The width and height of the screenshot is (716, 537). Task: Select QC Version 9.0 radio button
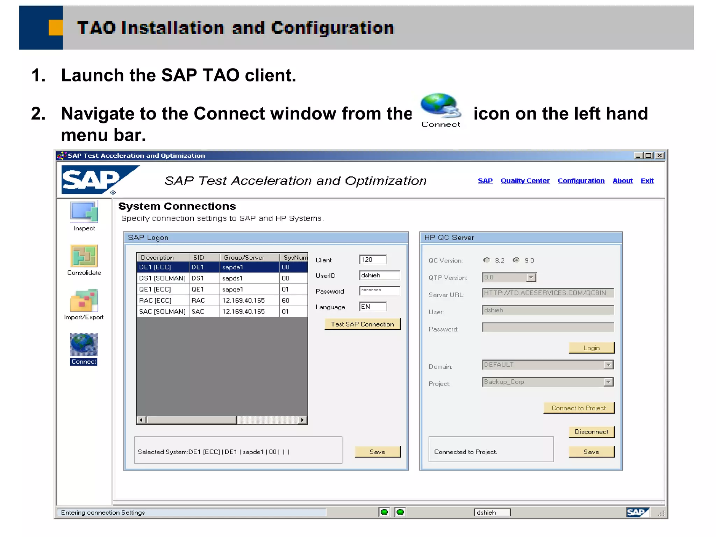point(516,260)
